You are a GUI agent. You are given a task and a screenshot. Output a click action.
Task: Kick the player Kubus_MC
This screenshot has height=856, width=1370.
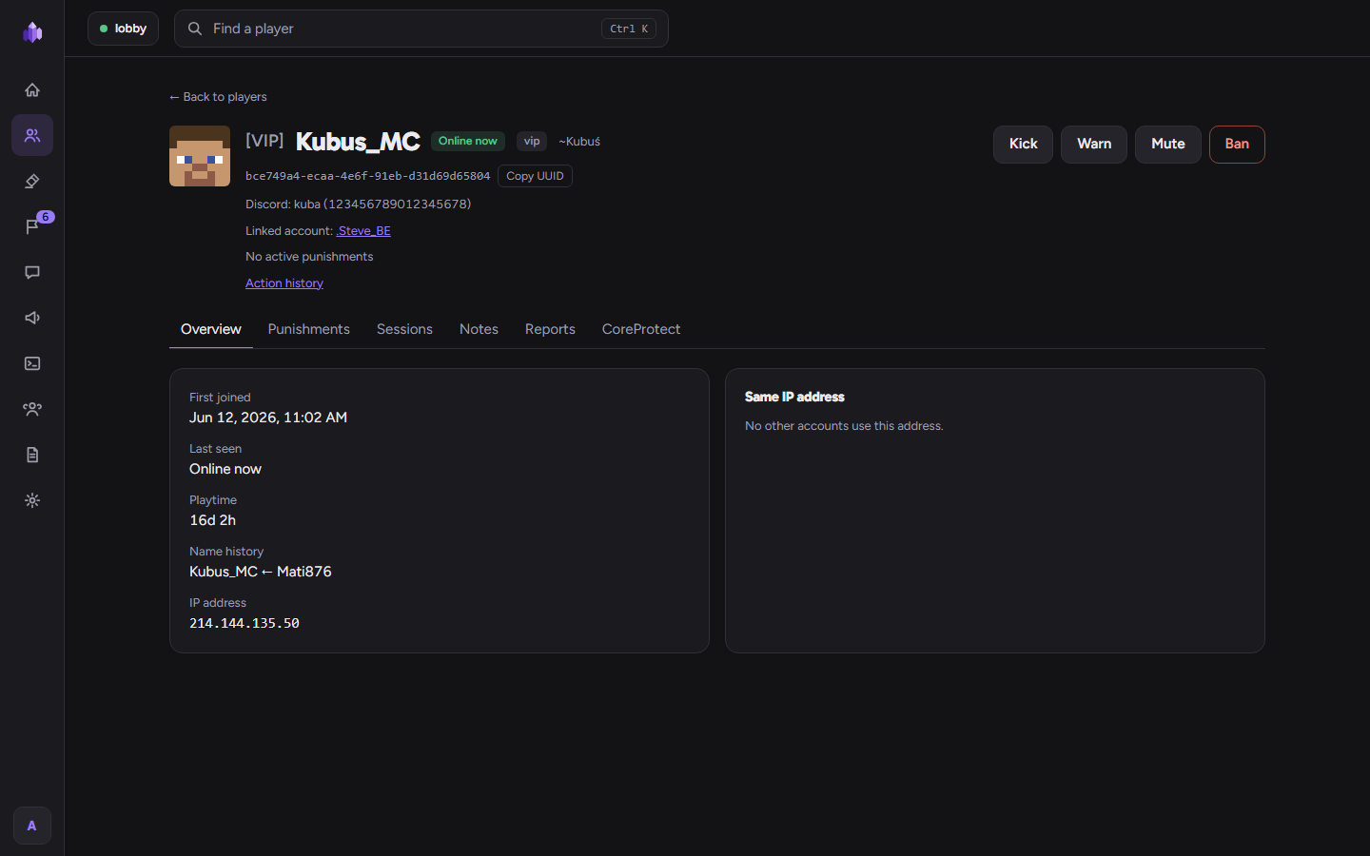1023,145
